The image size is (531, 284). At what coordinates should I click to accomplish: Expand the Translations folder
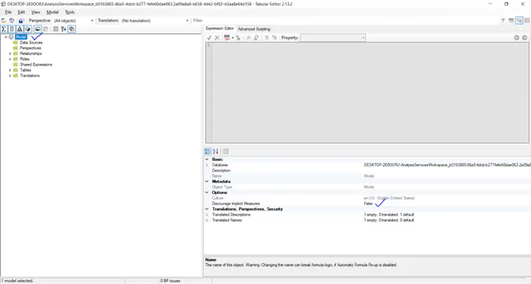pos(10,76)
